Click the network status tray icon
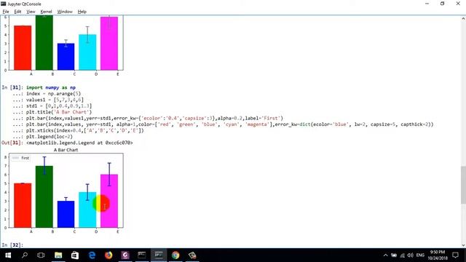 [403, 255]
